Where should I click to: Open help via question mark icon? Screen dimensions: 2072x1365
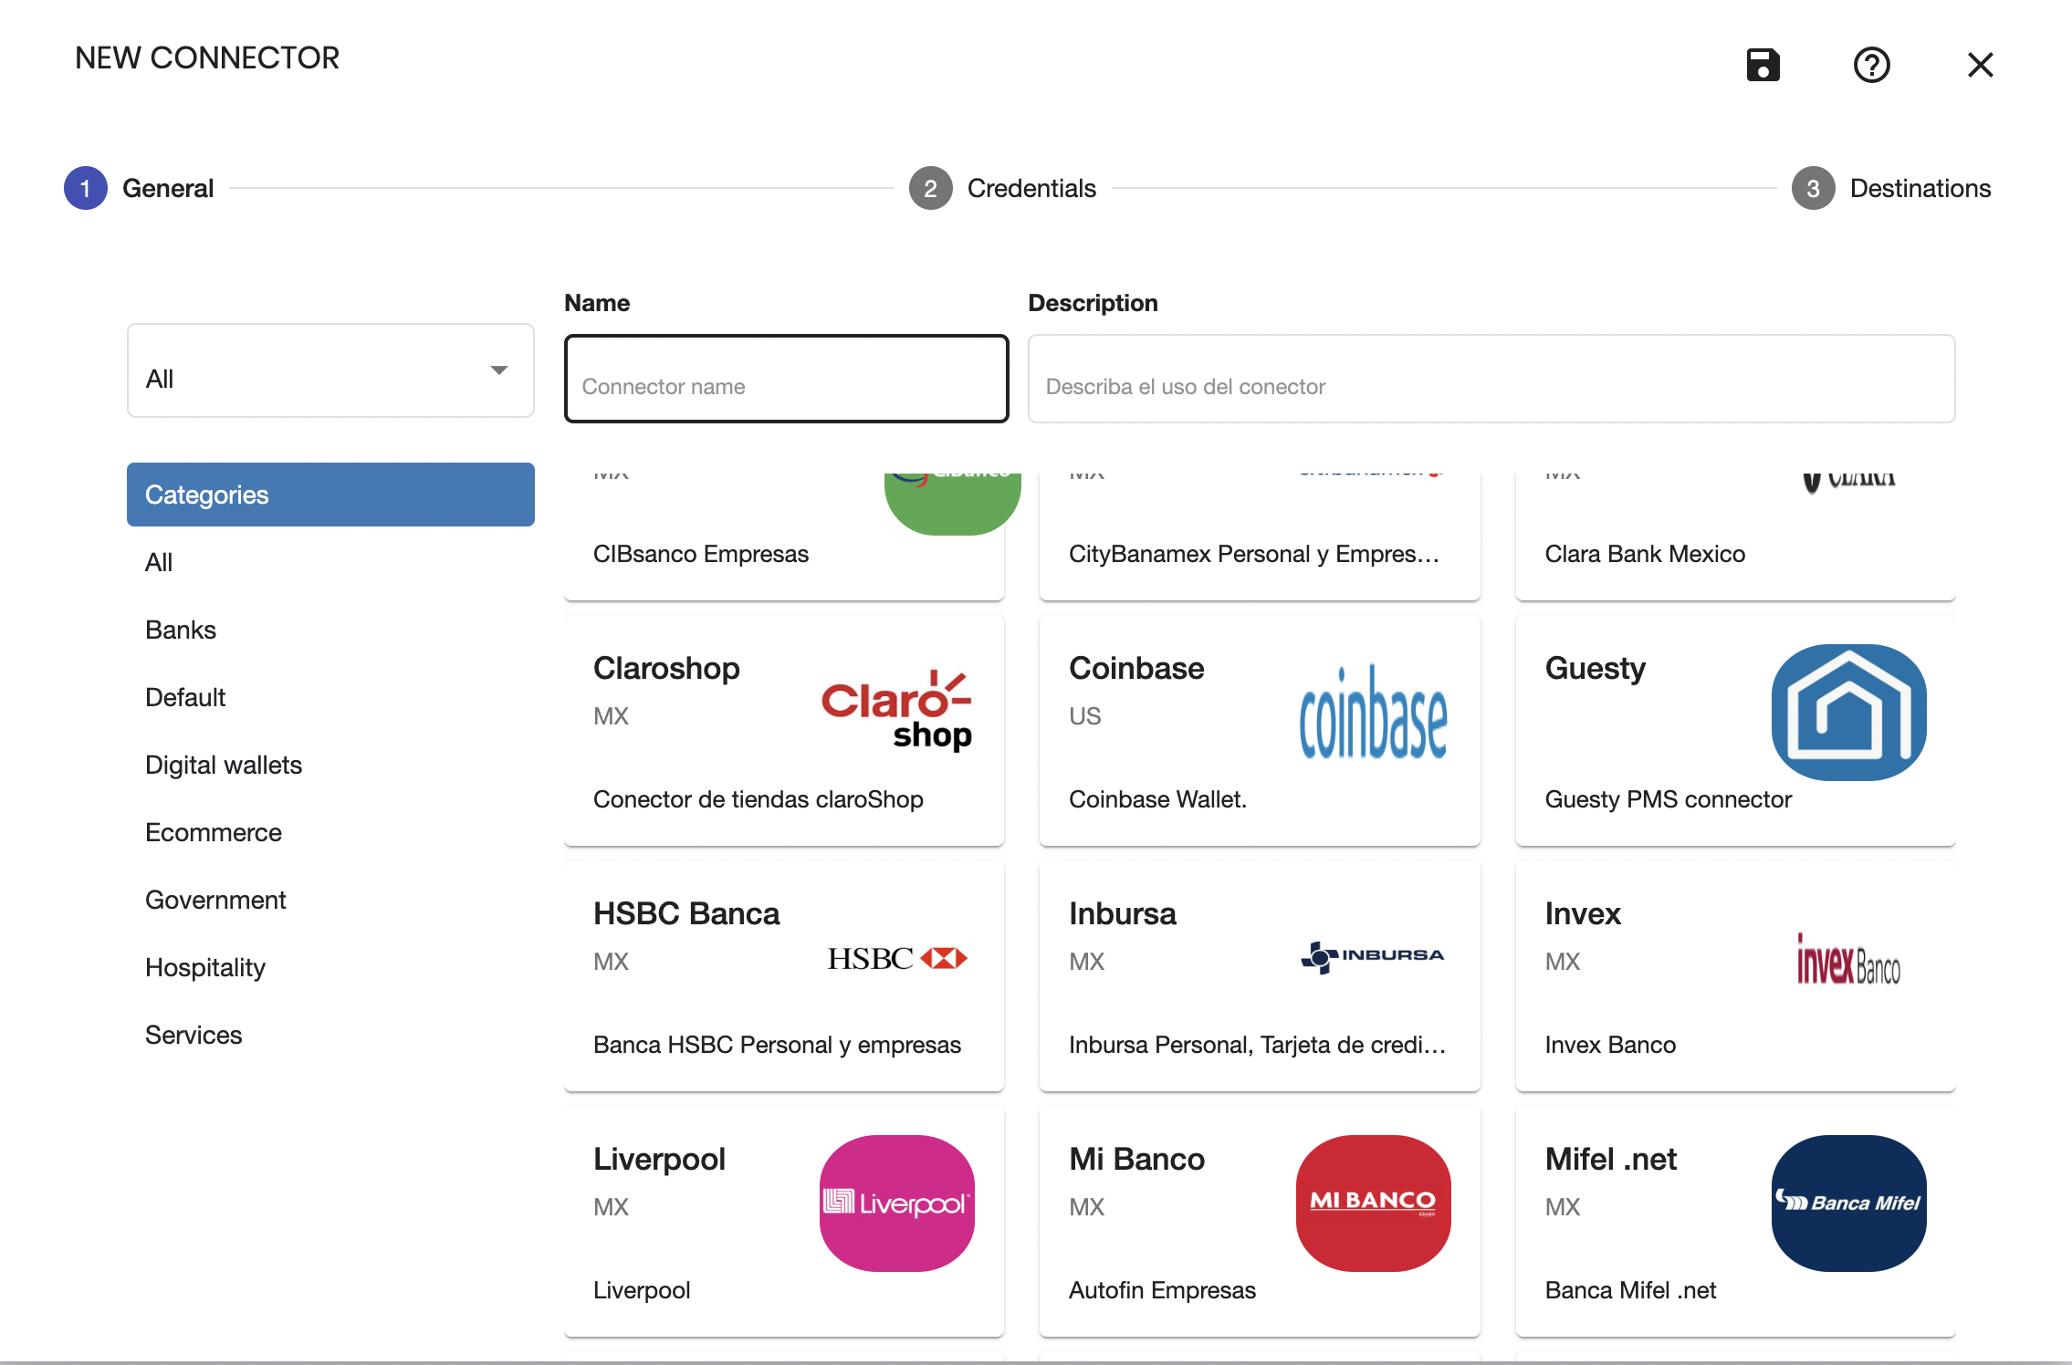click(x=1871, y=65)
